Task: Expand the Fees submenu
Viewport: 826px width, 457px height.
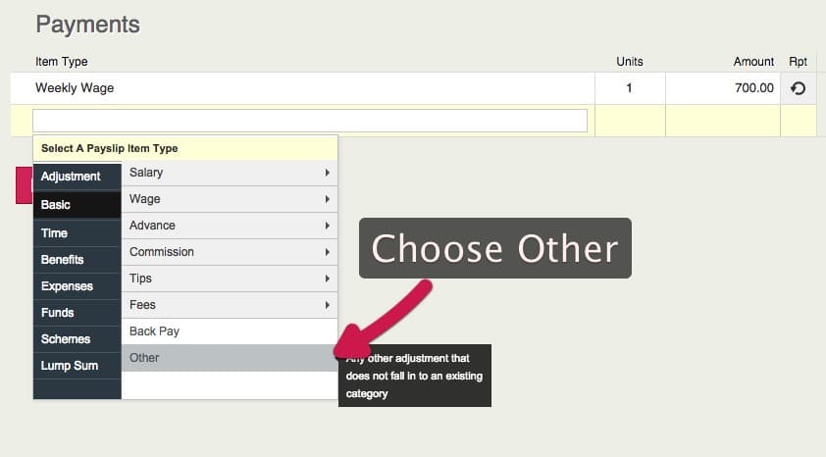Action: pyautogui.click(x=229, y=305)
